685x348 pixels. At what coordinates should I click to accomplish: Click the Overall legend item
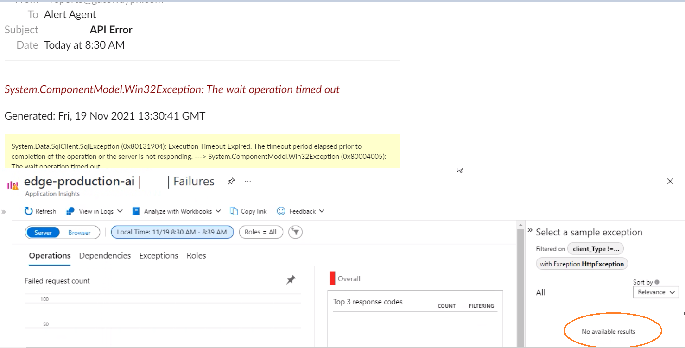tap(345, 278)
